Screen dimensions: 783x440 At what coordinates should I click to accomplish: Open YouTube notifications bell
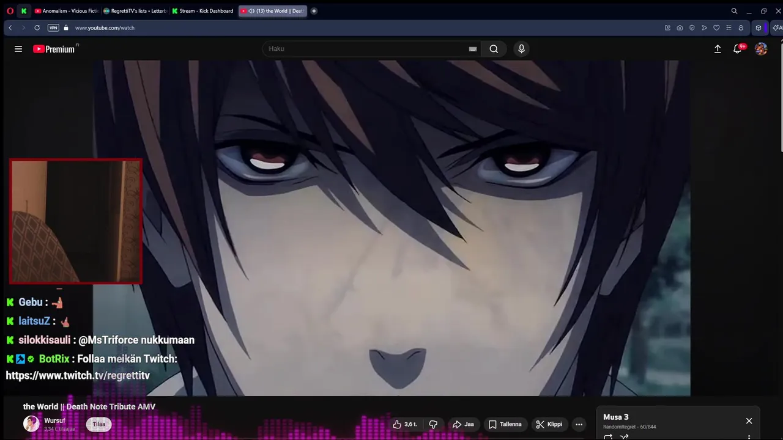click(x=738, y=49)
